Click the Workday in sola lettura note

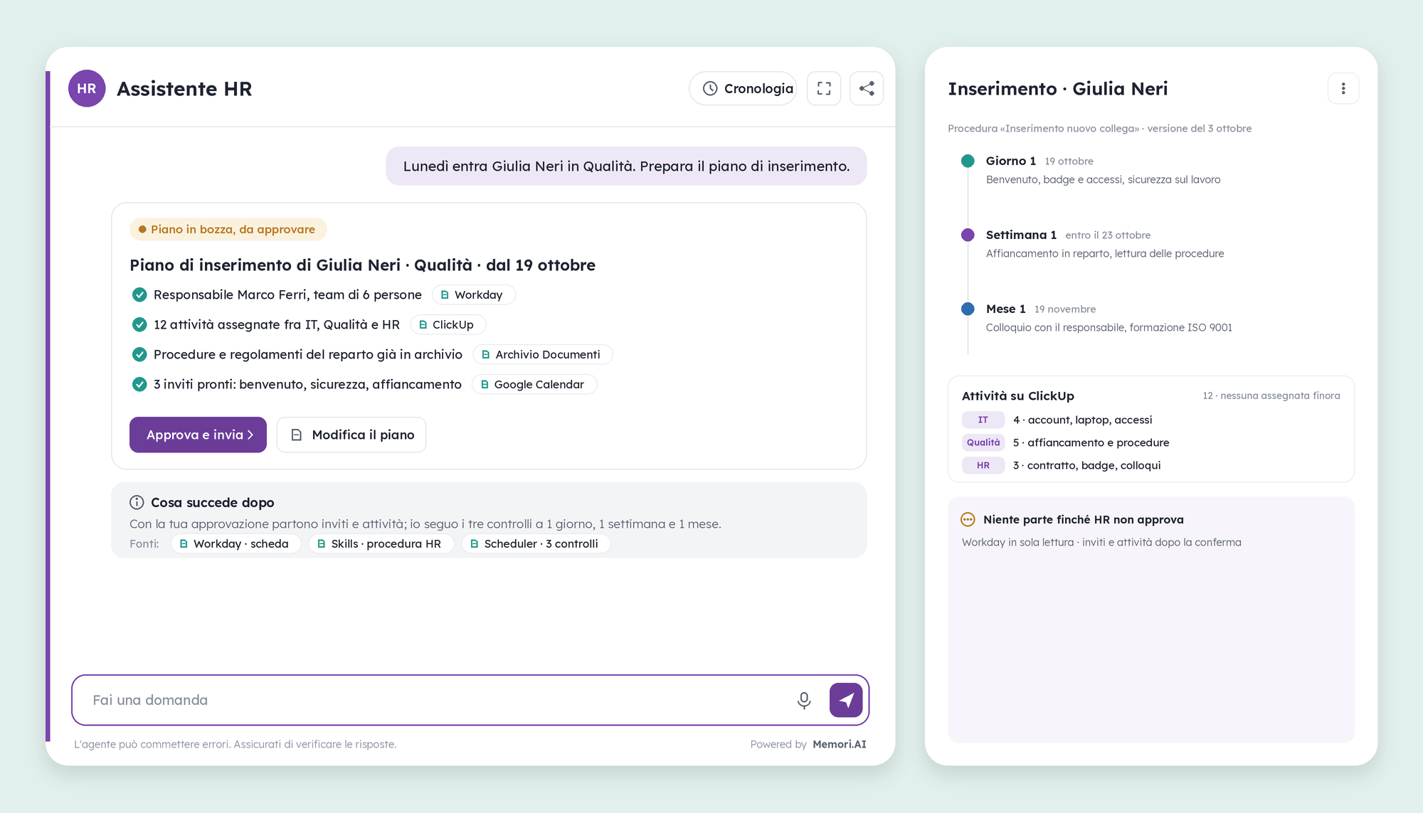tap(1101, 542)
